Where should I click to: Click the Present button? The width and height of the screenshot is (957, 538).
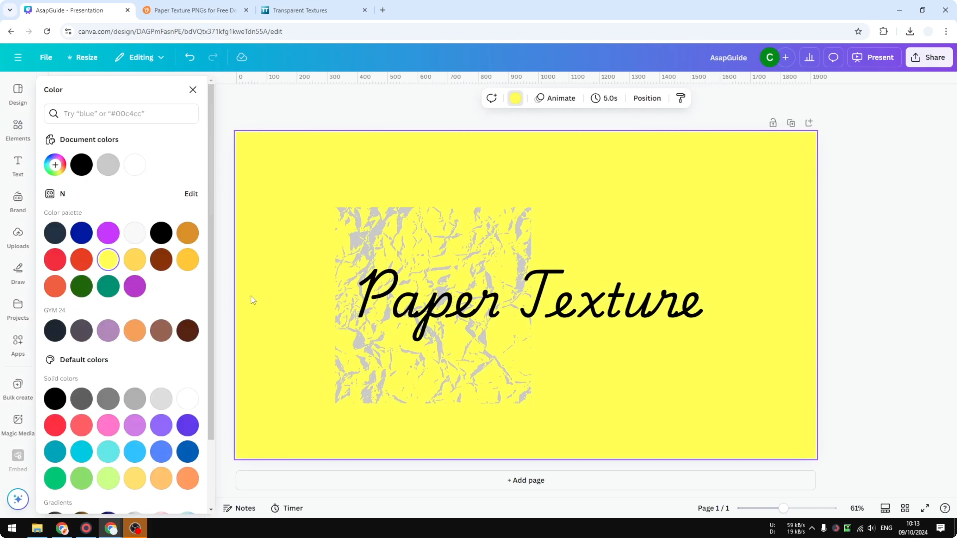(x=874, y=57)
